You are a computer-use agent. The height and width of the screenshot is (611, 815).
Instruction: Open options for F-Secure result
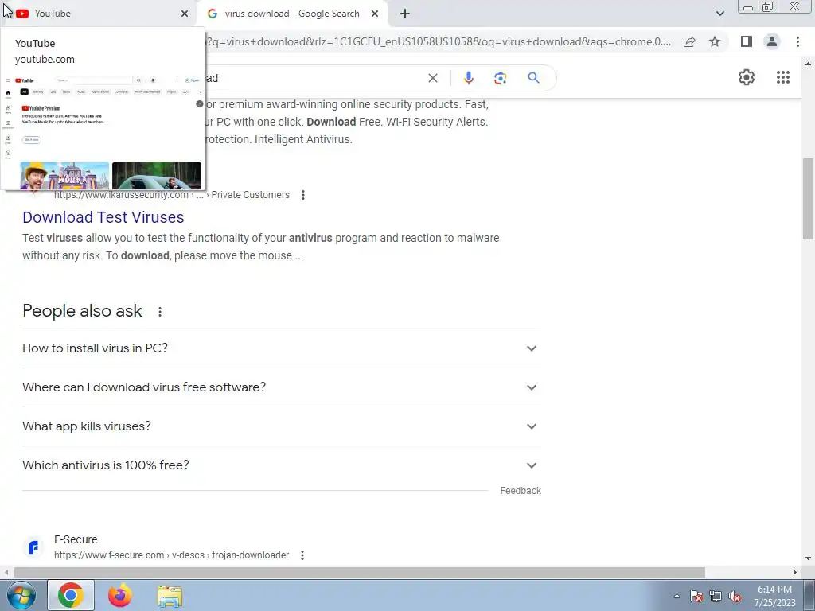[x=302, y=555]
